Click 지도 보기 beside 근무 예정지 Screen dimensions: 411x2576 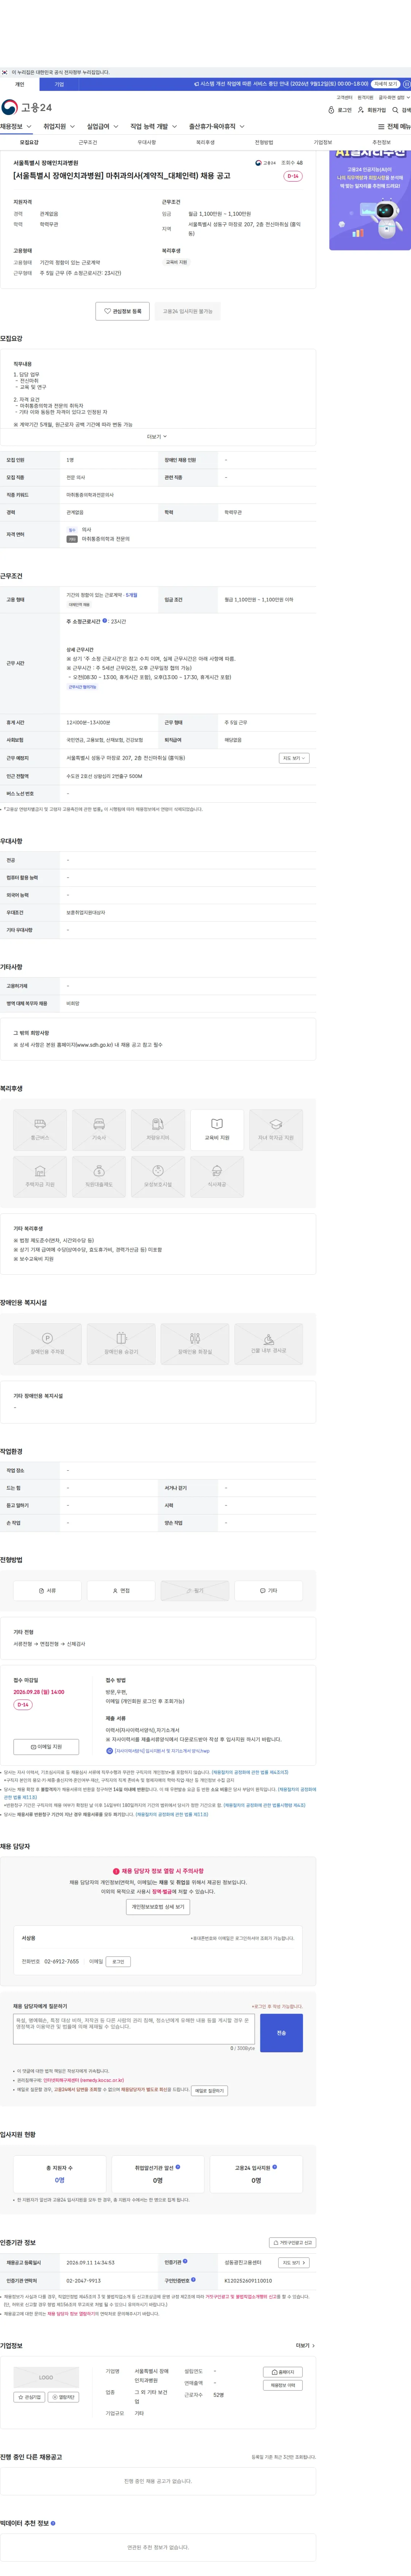[x=294, y=758]
